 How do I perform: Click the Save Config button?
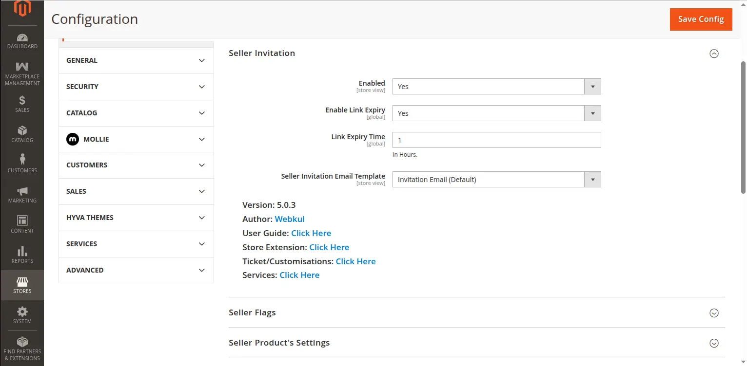(701, 19)
